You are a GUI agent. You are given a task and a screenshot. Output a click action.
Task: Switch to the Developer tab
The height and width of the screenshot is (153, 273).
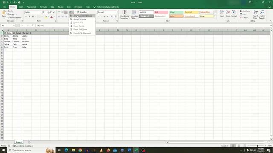coord(78,7)
